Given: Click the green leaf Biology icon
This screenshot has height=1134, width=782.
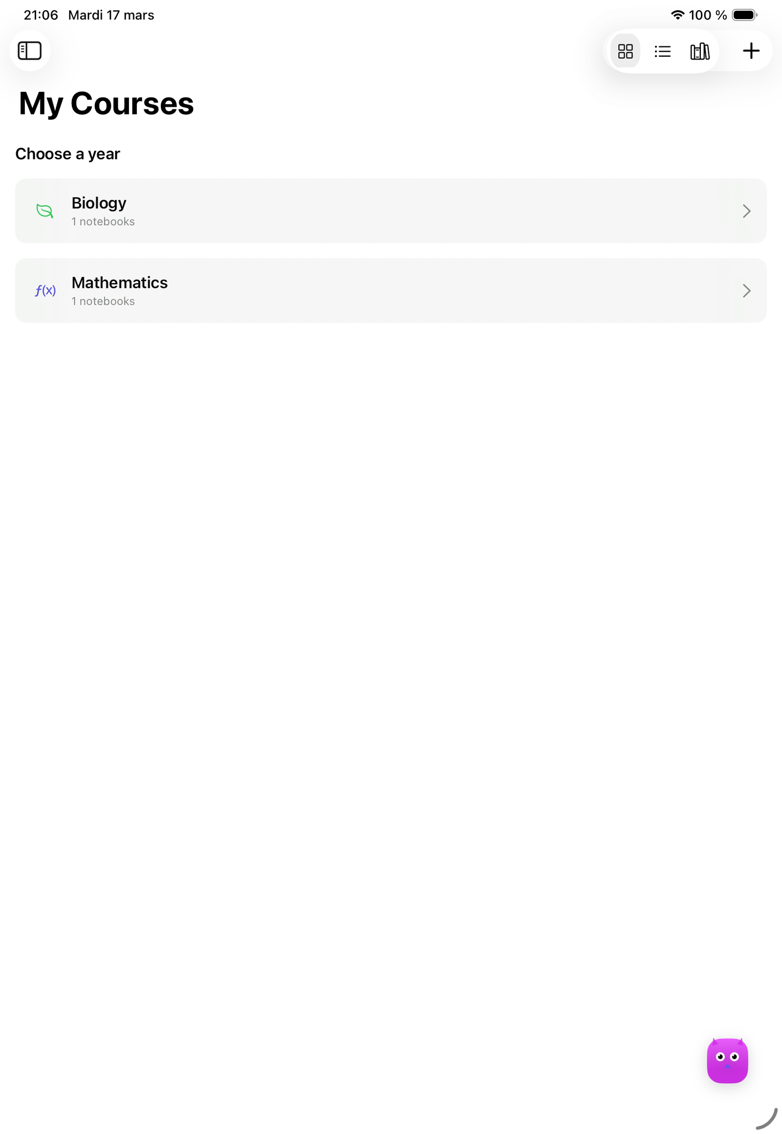Looking at the screenshot, I should coord(44,211).
